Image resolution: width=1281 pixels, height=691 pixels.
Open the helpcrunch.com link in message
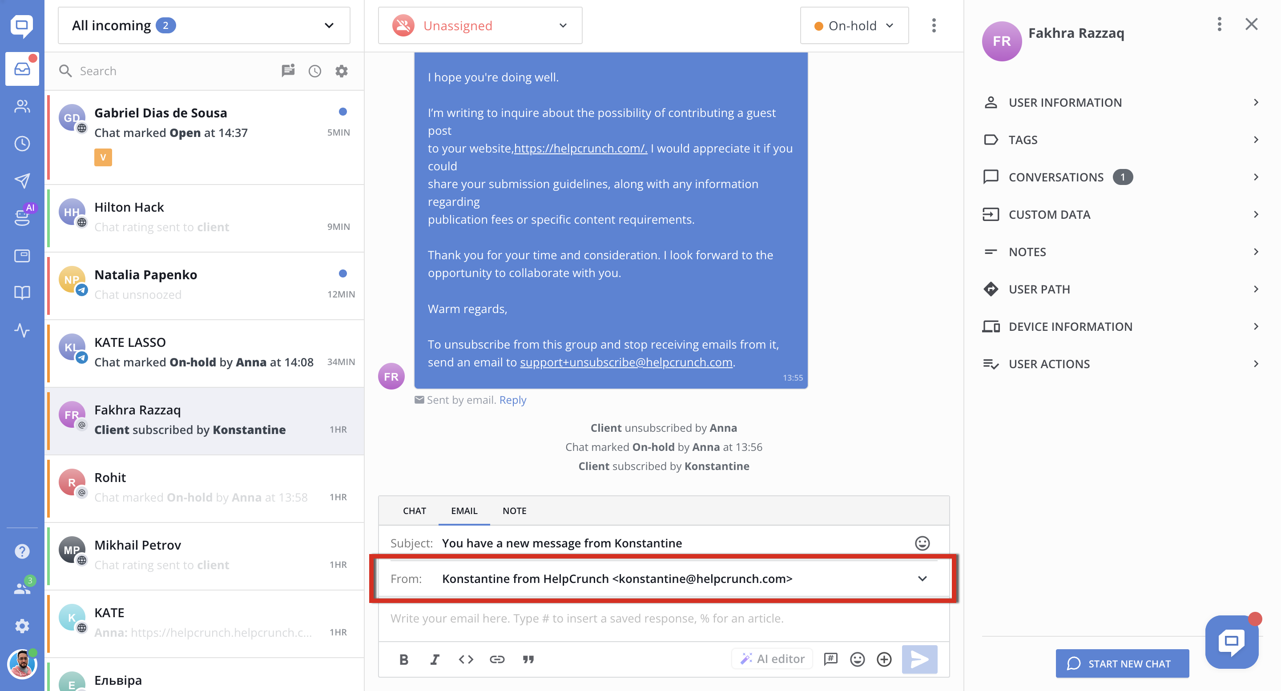(x=580, y=148)
